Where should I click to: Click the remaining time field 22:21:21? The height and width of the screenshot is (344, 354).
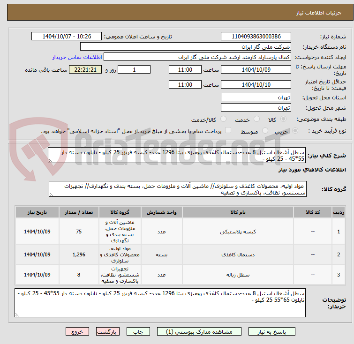coord(85,69)
